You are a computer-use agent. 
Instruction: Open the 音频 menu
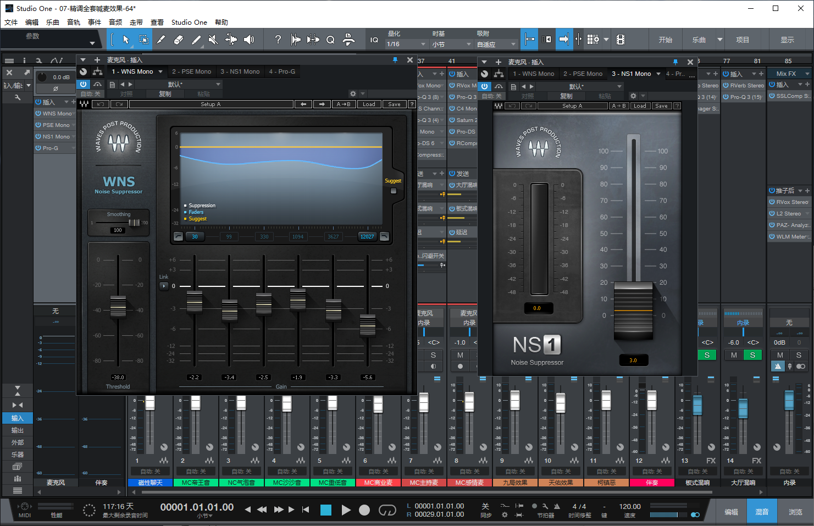[115, 23]
